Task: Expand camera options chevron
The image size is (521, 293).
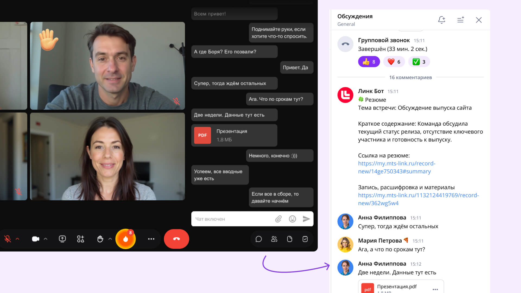Action: pos(46,239)
